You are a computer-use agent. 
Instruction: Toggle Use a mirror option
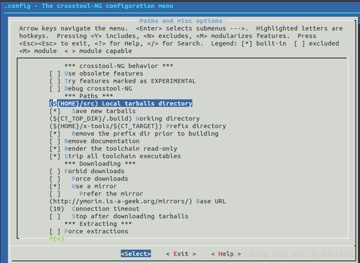(x=83, y=187)
